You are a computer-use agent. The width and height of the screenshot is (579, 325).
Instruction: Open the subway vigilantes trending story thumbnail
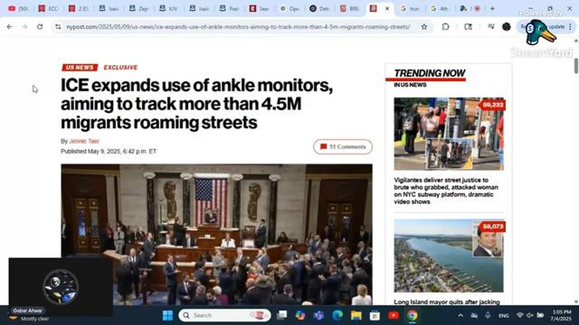point(448,134)
